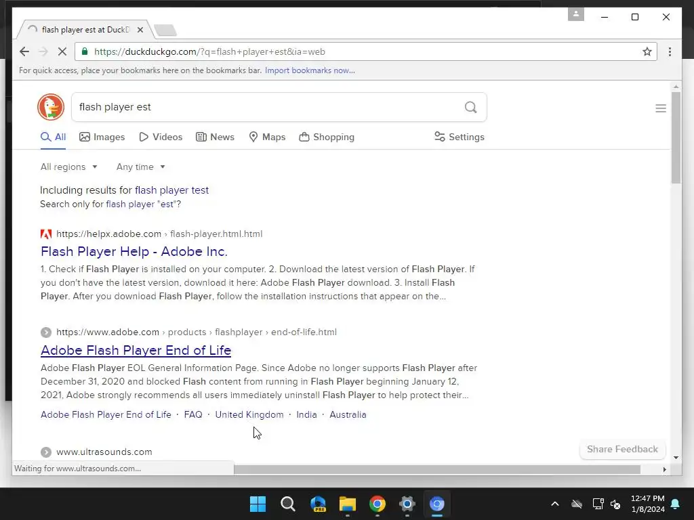Select the All results tab
This screenshot has width=694, height=520.
tap(53, 137)
